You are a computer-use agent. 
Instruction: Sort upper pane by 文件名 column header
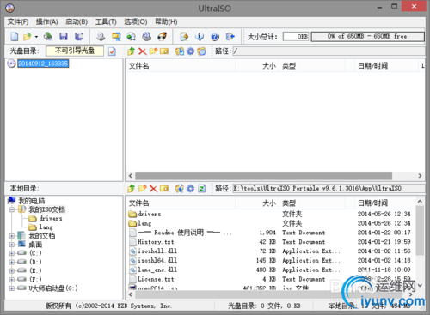pyautogui.click(x=181, y=66)
